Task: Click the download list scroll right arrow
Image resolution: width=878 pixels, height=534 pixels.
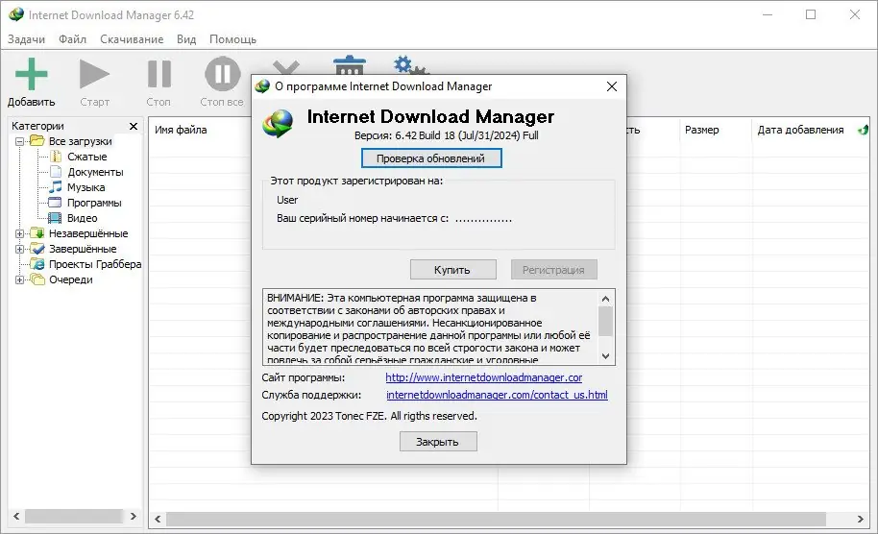Action: (860, 520)
